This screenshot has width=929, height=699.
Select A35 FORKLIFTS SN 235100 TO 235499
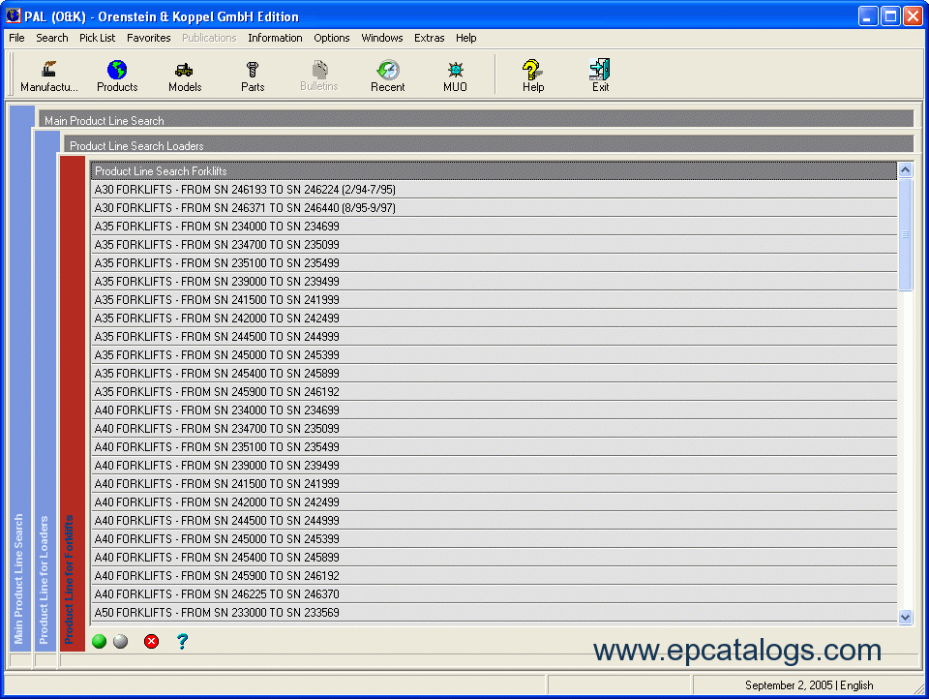pos(494,263)
